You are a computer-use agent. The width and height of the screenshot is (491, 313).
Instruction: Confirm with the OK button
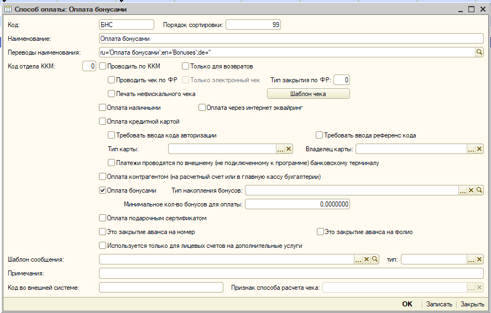coord(407,304)
